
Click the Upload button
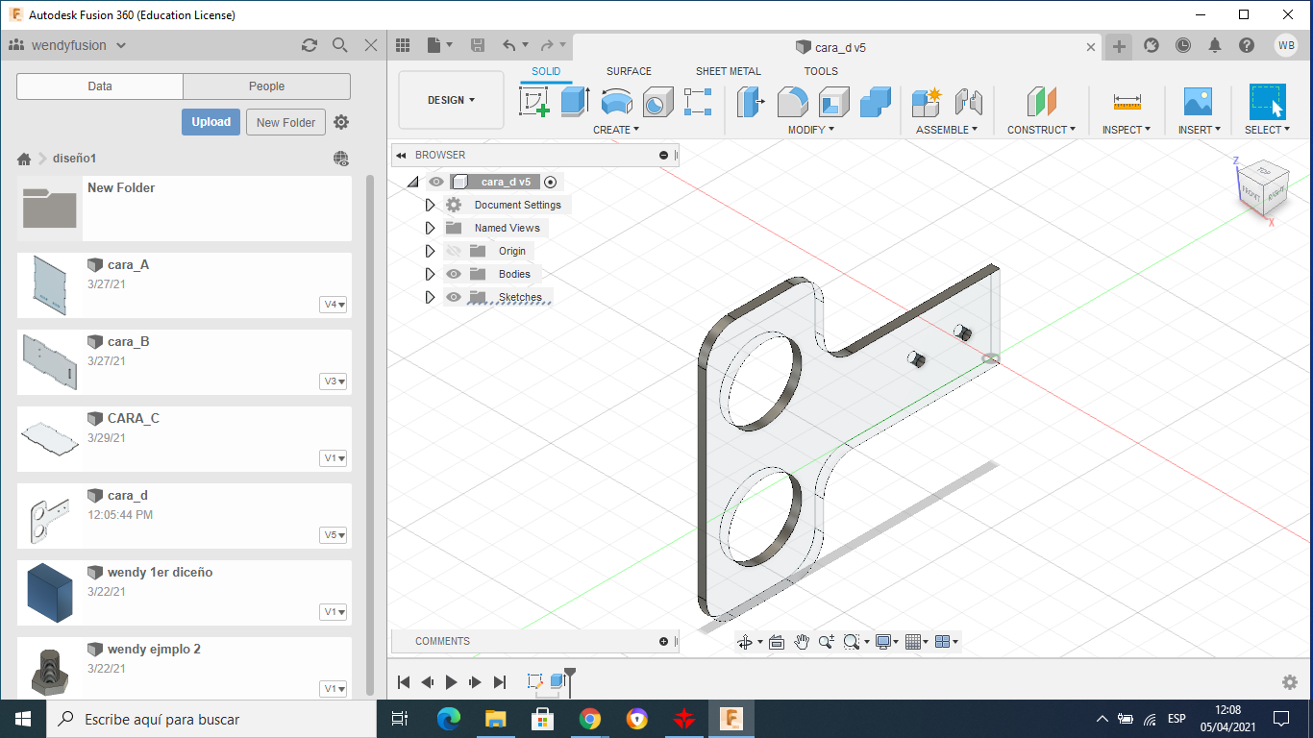pos(211,122)
